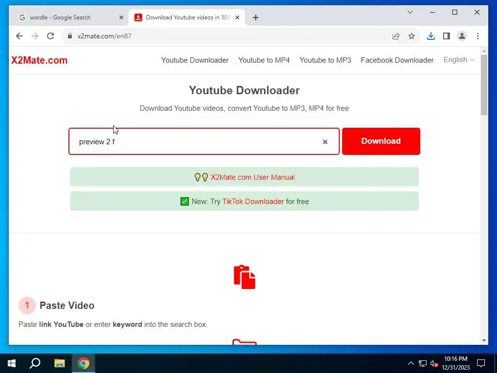Expand the English language dropdown

459,60
